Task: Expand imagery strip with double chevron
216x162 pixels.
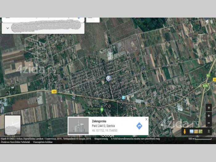Action: click(x=209, y=131)
